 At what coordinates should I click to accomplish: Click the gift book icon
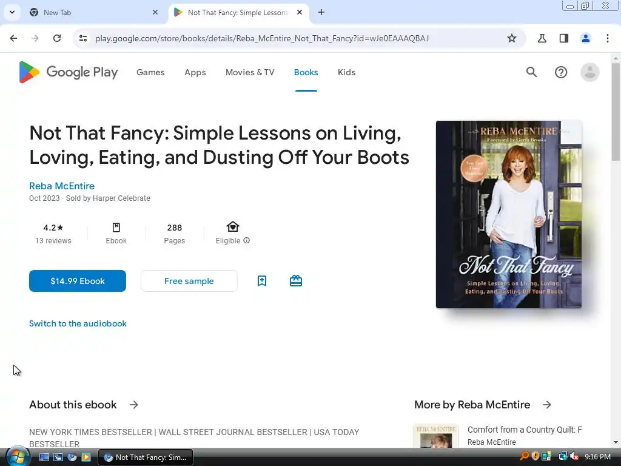coord(296,281)
